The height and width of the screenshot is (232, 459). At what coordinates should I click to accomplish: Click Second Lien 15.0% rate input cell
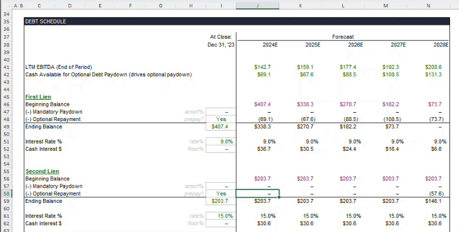click(x=221, y=216)
